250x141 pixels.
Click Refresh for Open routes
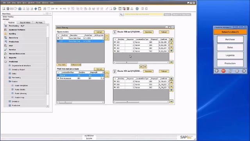(x=99, y=32)
